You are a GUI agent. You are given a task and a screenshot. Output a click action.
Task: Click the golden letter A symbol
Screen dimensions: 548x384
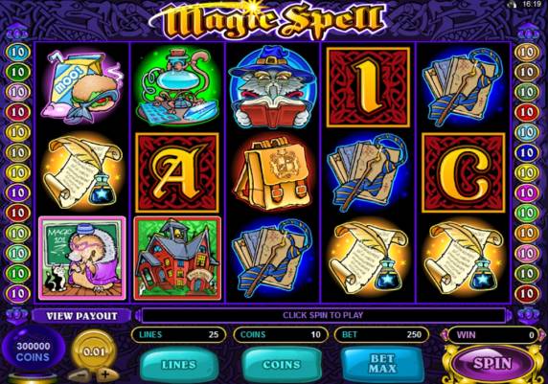tap(177, 172)
